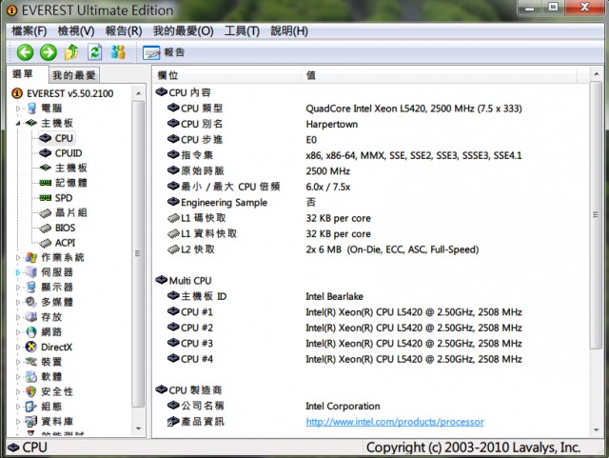
Task: Click the 值 column header
Action: pos(440,75)
